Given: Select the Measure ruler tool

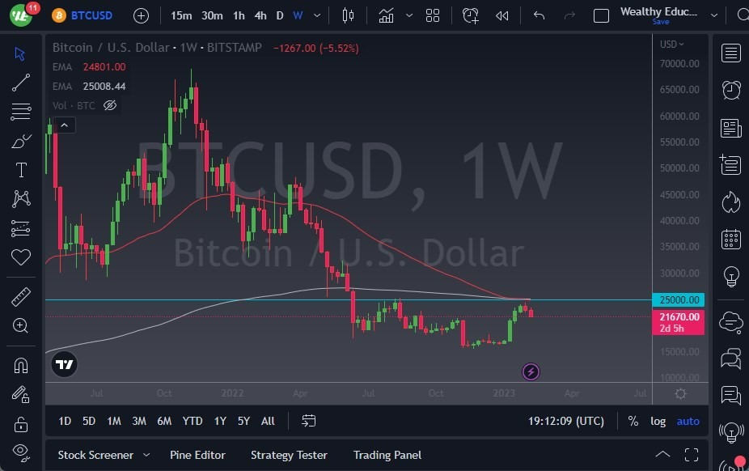Looking at the screenshot, I should point(20,297).
